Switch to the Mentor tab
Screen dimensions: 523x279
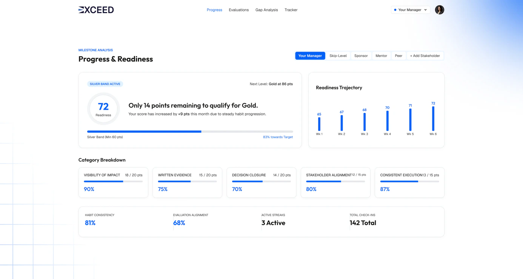[381, 56]
